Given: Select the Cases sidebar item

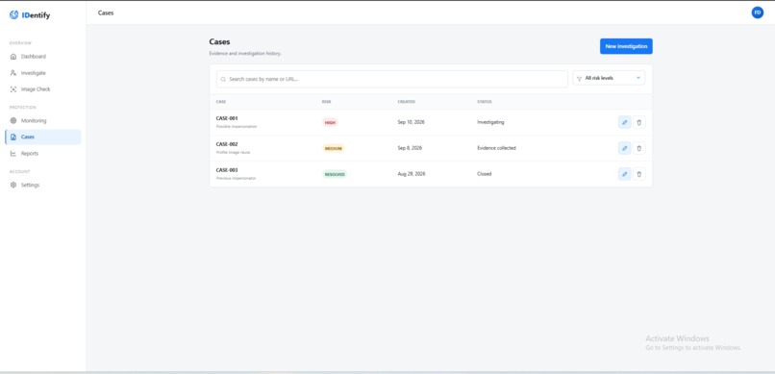Looking at the screenshot, I should pyautogui.click(x=43, y=137).
